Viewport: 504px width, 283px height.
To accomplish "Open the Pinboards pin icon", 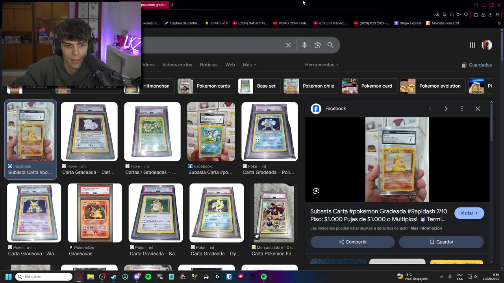I will [x=445, y=15].
